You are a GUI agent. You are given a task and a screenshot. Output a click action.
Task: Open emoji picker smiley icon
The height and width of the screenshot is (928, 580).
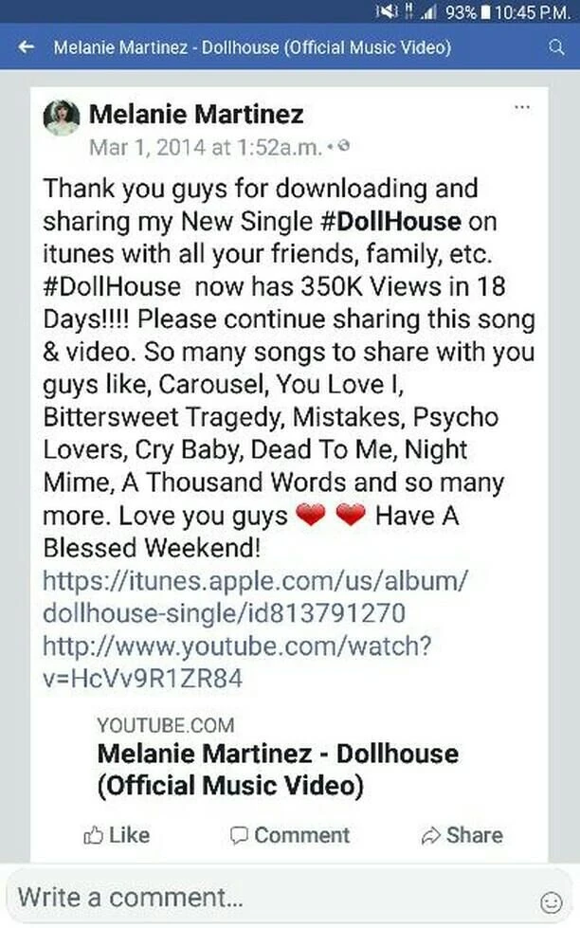552,902
